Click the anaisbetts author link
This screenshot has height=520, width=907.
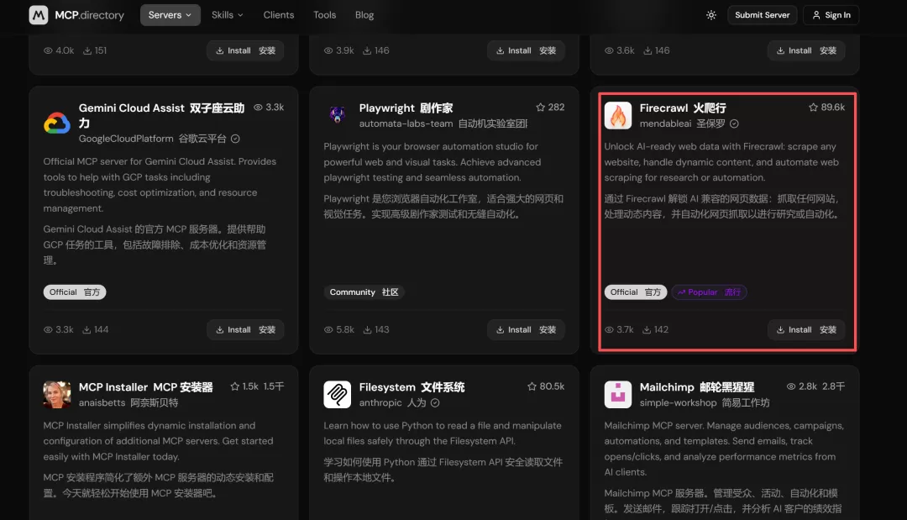102,402
